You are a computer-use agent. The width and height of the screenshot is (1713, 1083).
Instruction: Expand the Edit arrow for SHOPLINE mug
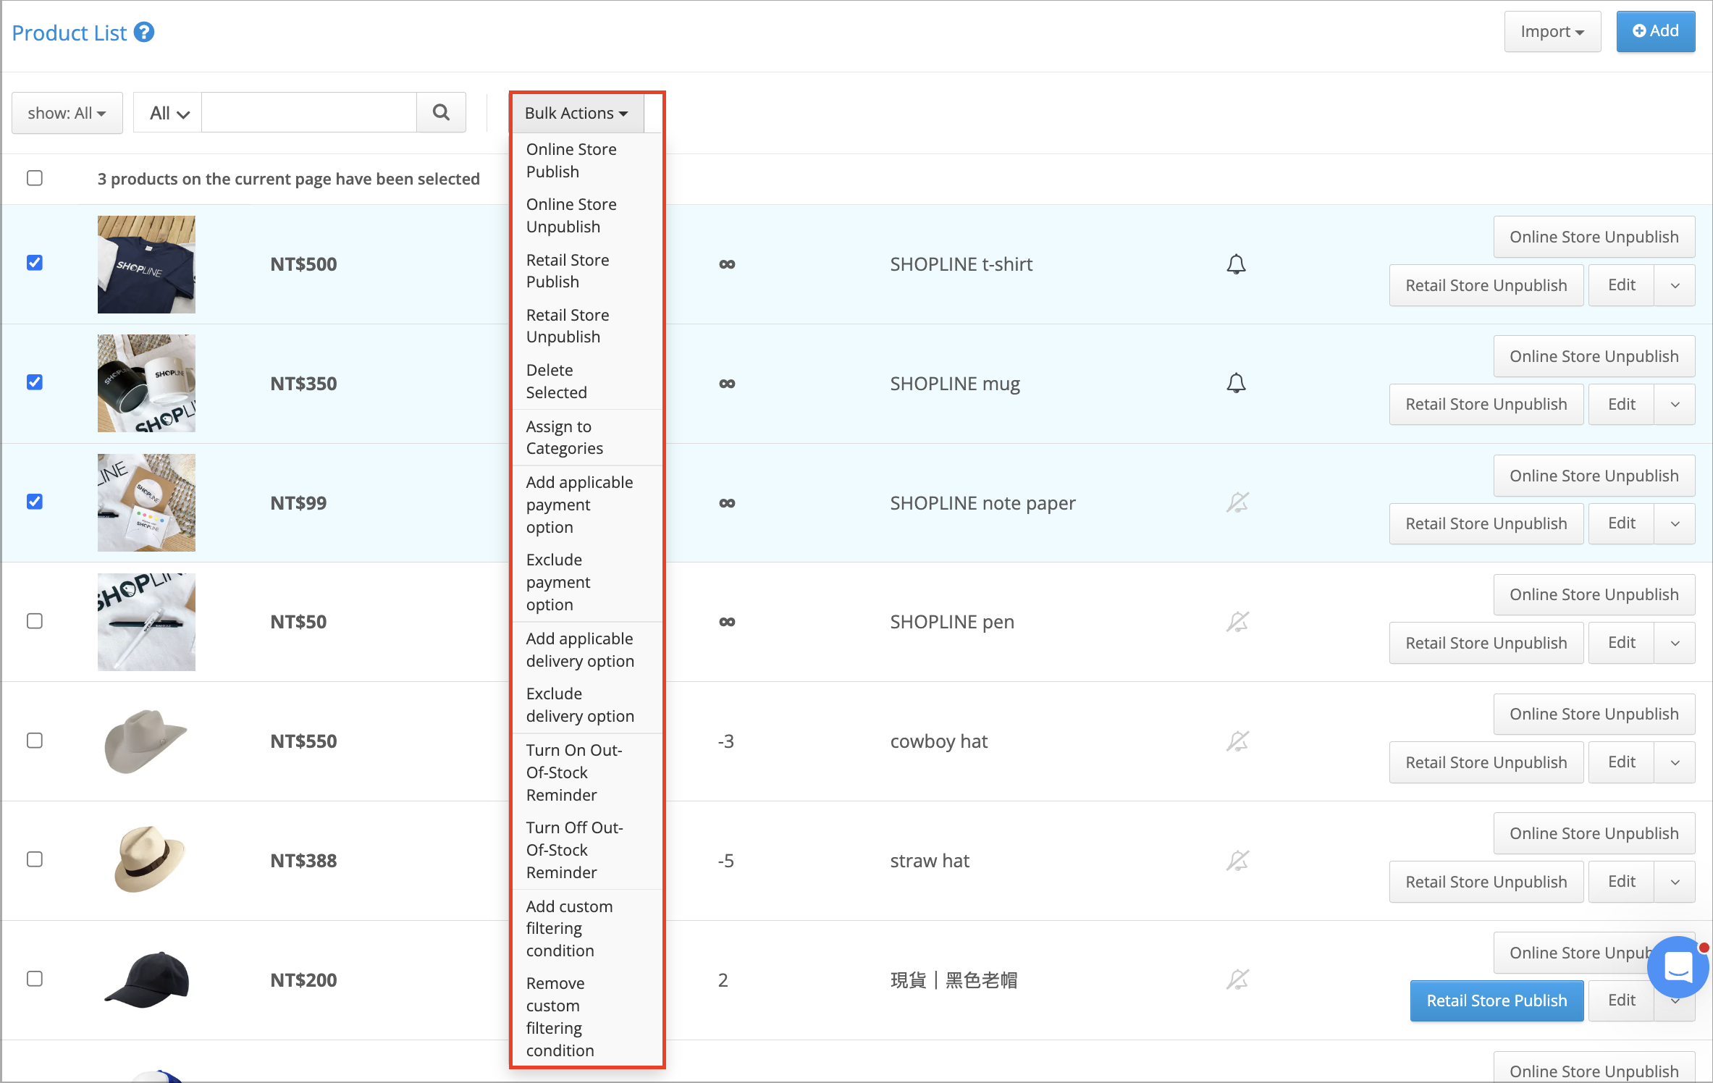(1675, 405)
